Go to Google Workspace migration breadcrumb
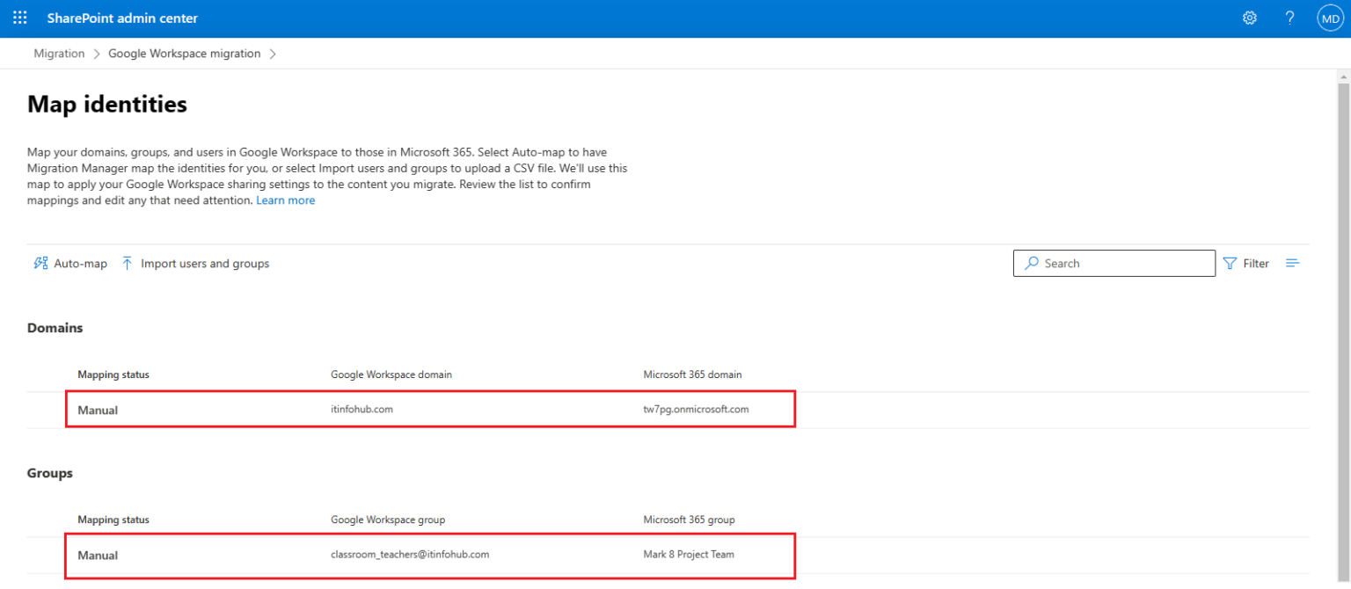The image size is (1351, 589). pos(184,53)
